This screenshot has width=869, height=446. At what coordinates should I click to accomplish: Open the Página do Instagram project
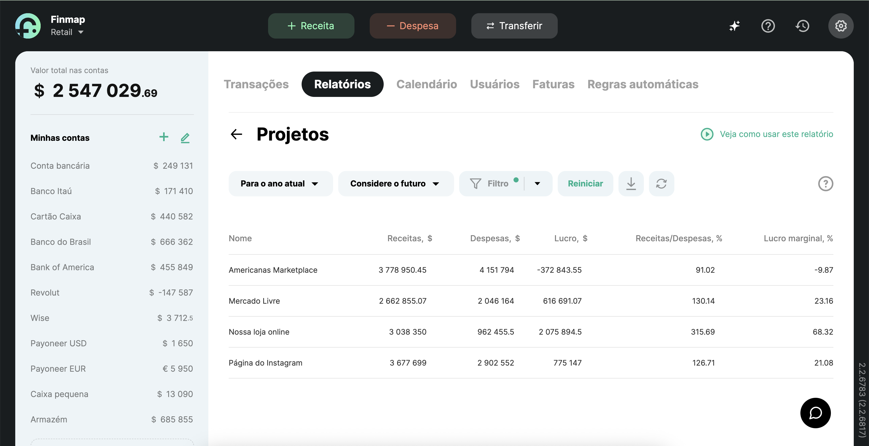click(x=531, y=363)
